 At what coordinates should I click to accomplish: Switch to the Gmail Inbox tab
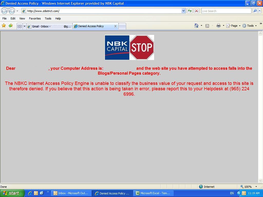(49, 26)
